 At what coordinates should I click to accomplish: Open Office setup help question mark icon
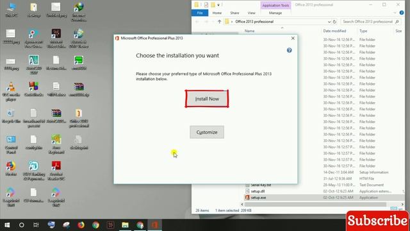tap(289, 50)
